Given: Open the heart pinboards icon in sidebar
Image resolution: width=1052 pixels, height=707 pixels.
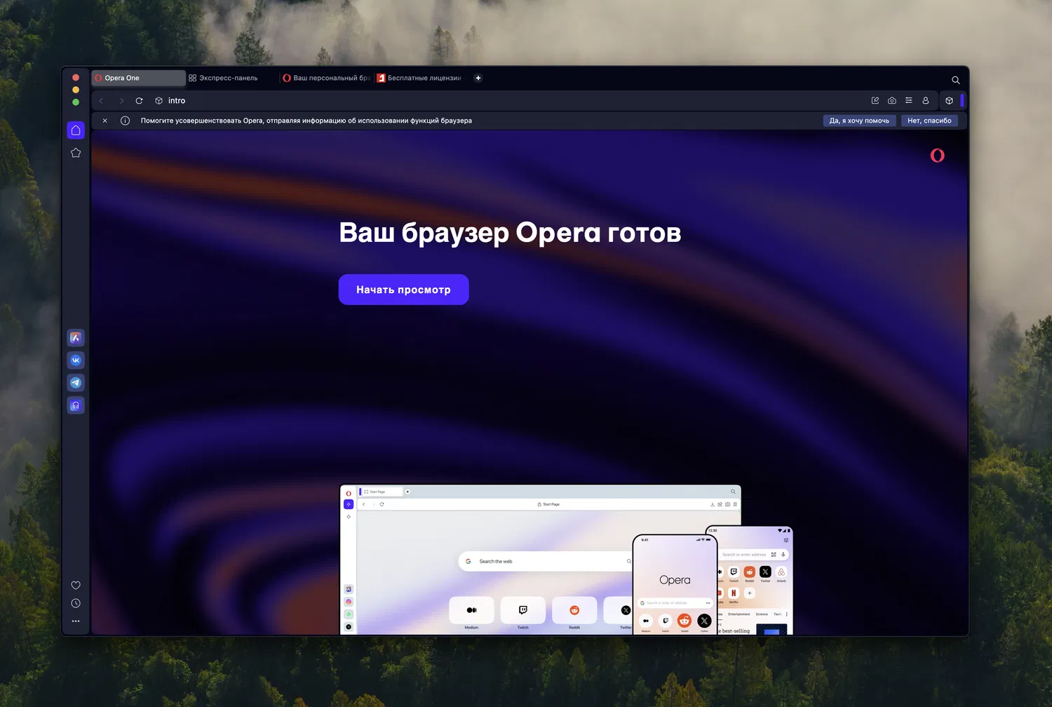Looking at the screenshot, I should tap(76, 586).
